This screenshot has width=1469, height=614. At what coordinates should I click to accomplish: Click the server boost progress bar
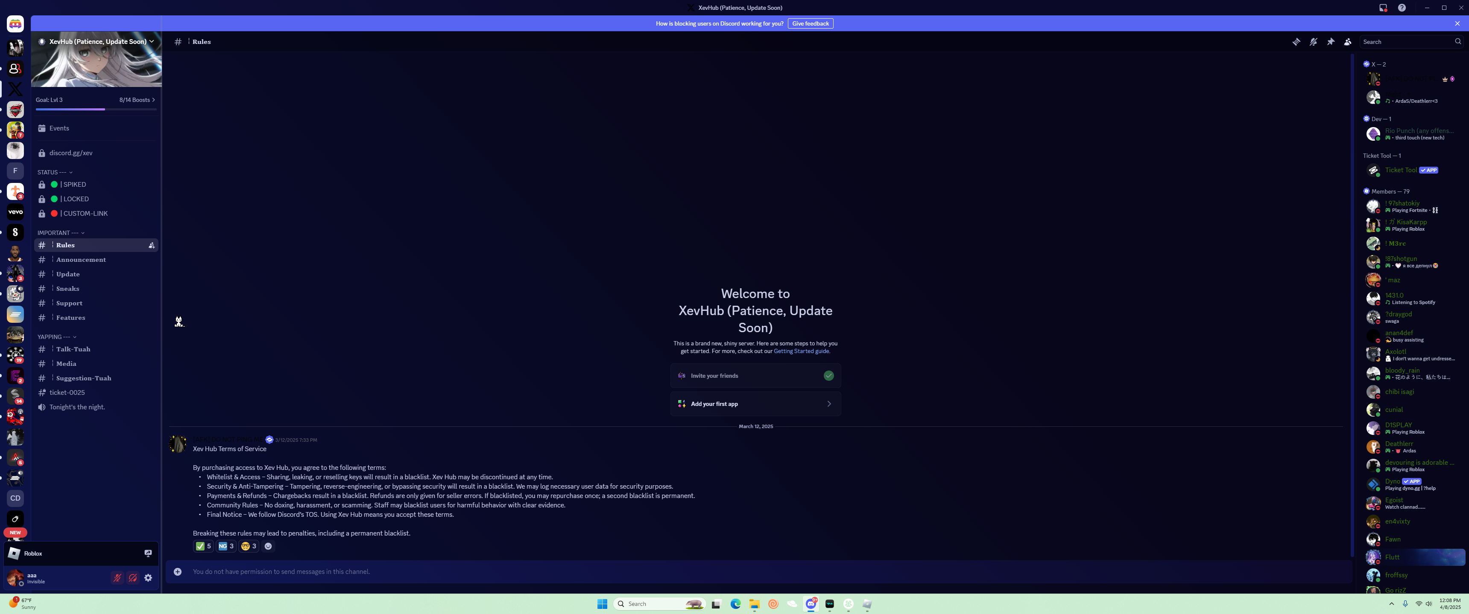96,108
